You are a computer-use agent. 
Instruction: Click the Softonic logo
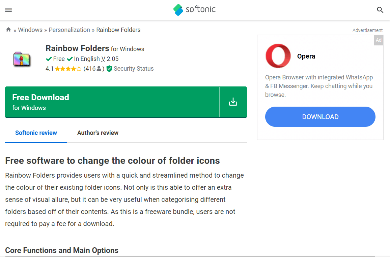(x=195, y=10)
